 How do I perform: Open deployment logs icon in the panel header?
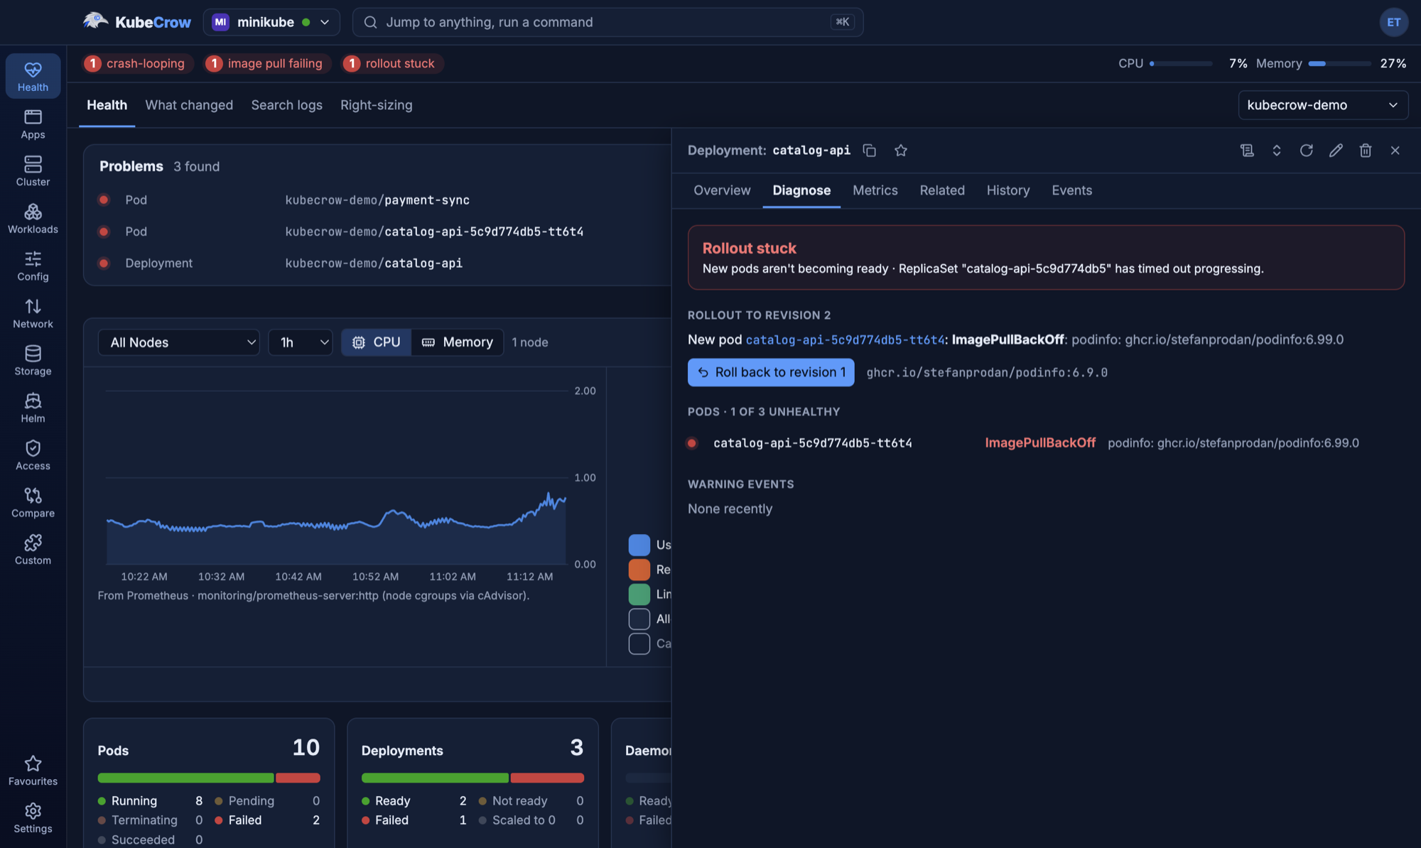click(x=1247, y=151)
